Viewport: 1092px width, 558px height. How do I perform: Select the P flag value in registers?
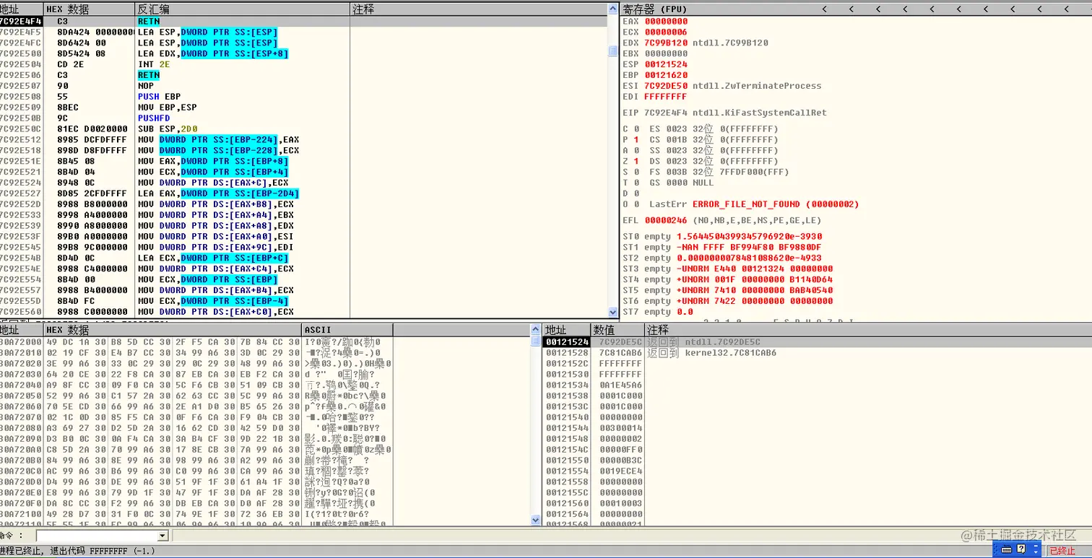[636, 139]
